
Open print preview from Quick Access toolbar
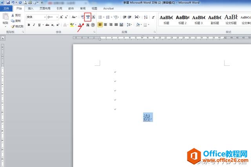(x=25, y=3)
